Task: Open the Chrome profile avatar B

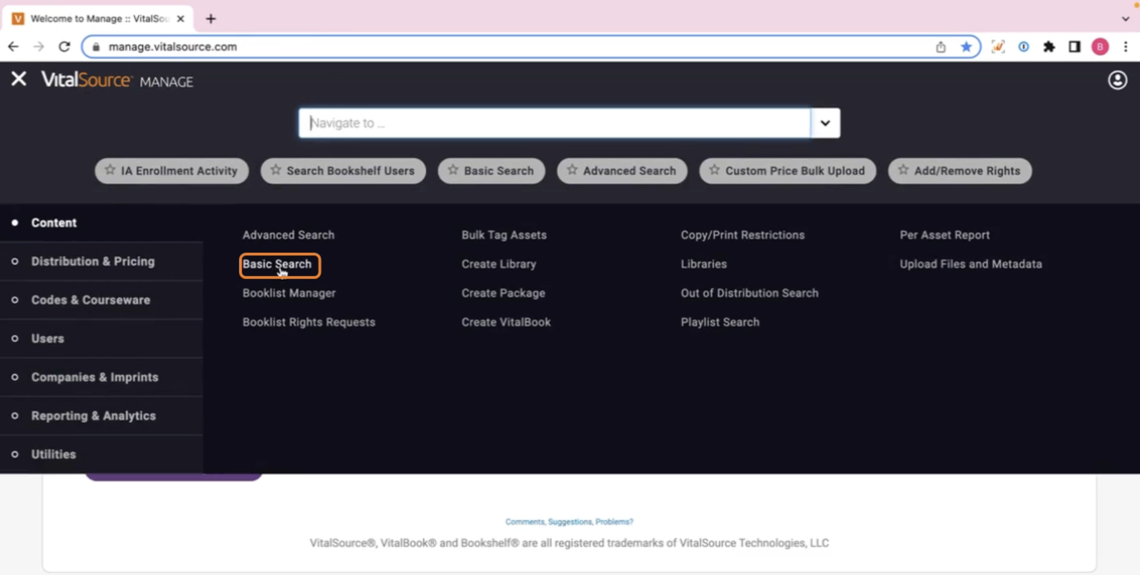Action: pos(1100,47)
